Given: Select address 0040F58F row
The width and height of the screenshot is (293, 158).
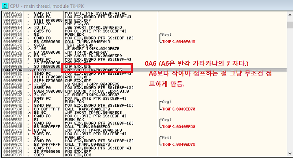Looking at the screenshot, I should pyautogui.click(x=13, y=77).
